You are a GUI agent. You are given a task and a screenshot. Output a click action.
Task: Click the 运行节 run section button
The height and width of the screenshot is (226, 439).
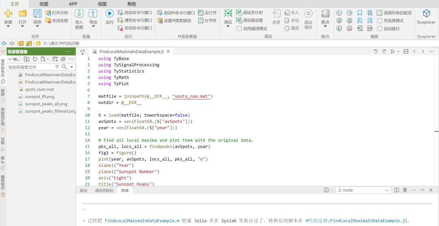coord(207,13)
